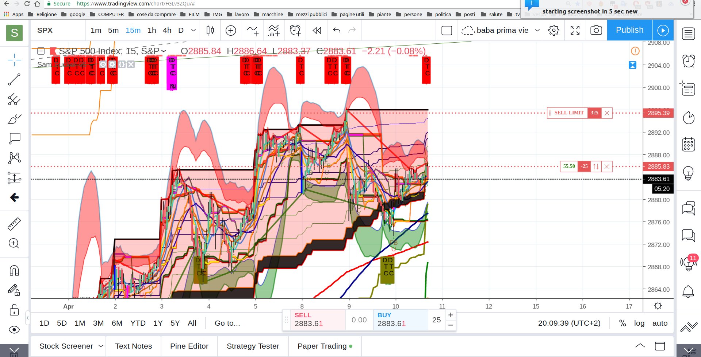701x357 pixels.
Task: Expand the time interval dropdown after D
Action: (194, 30)
